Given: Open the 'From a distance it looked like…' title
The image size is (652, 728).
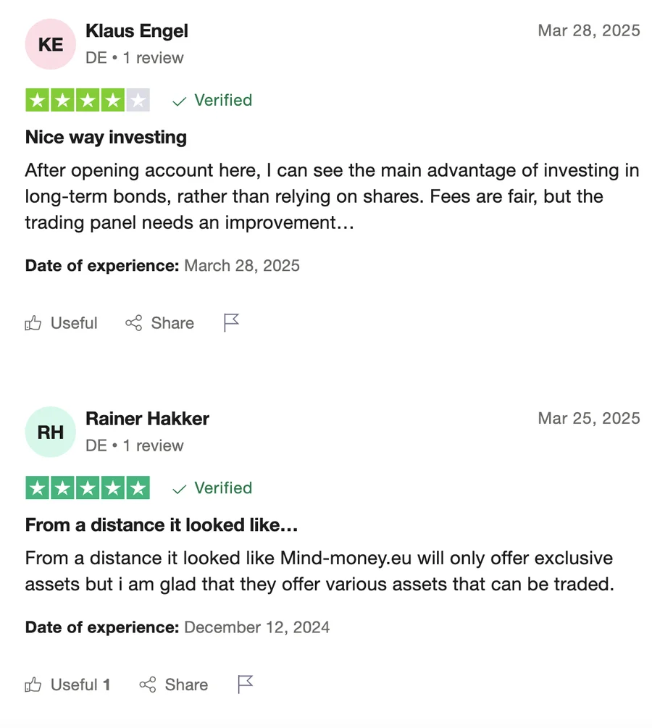Looking at the screenshot, I should coord(162,524).
